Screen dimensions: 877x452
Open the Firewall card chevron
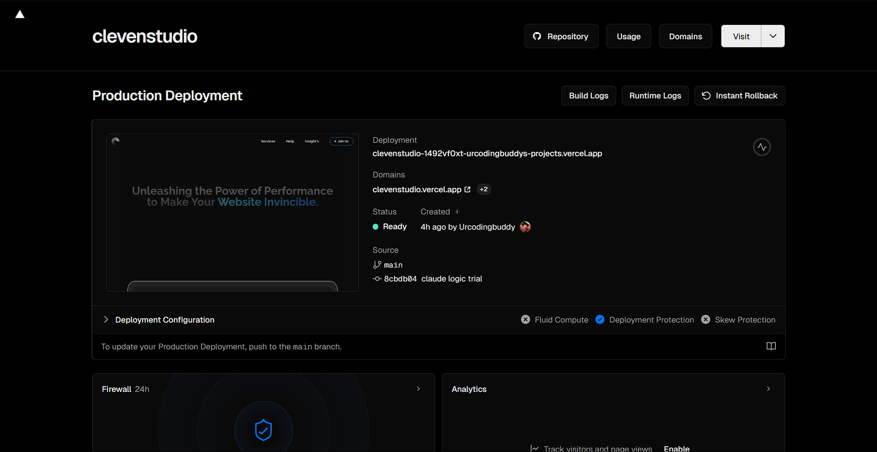coord(418,389)
